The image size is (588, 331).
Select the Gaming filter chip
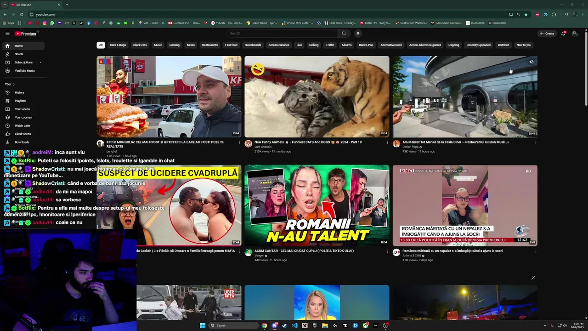174,45
